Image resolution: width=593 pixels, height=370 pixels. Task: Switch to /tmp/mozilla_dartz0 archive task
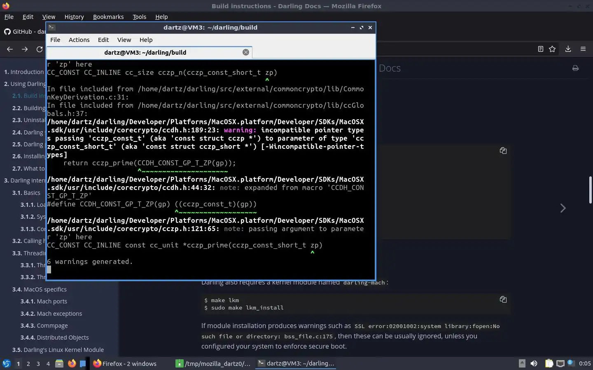coord(213,363)
